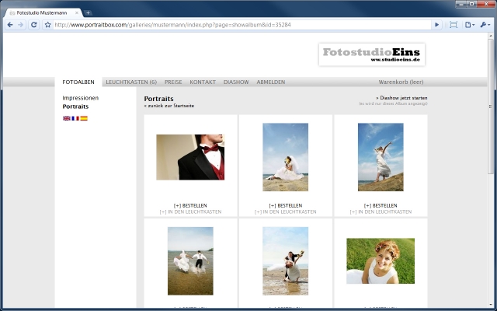Click the Go arrow in address bar

coord(436,25)
